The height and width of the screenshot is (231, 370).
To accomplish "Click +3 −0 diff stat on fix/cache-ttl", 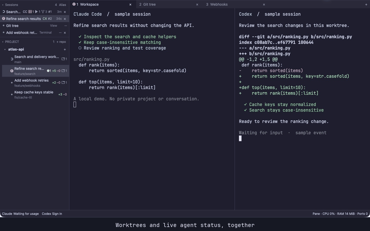I will coord(62,94).
